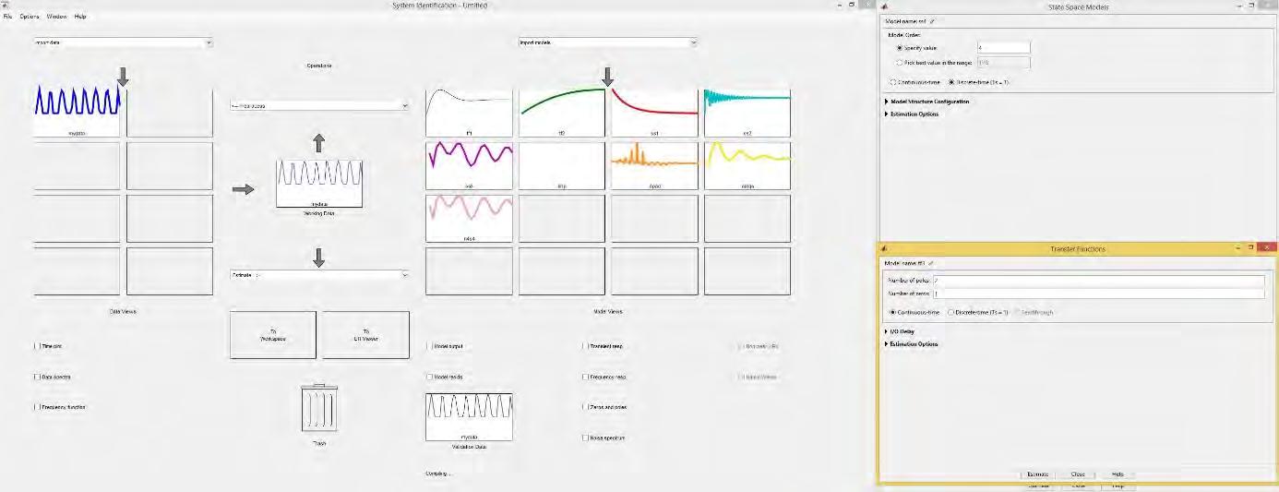Open the Window menu
This screenshot has height=492, width=1279.
pyautogui.click(x=57, y=17)
